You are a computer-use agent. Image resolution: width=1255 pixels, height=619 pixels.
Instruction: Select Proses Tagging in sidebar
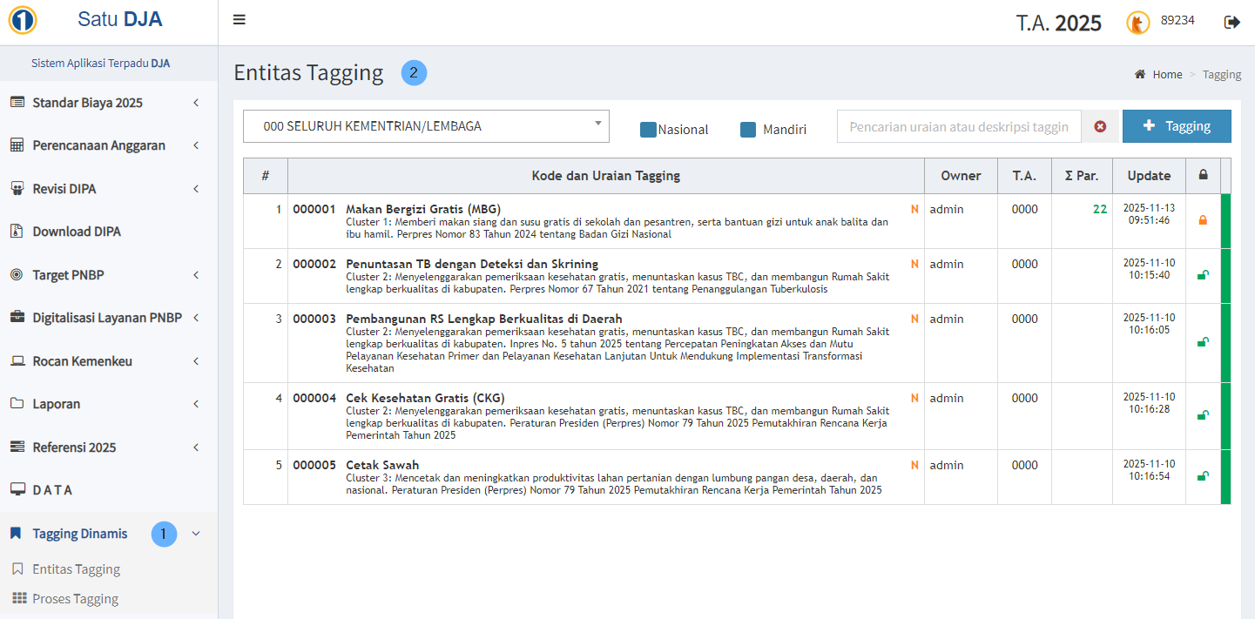[x=75, y=599]
